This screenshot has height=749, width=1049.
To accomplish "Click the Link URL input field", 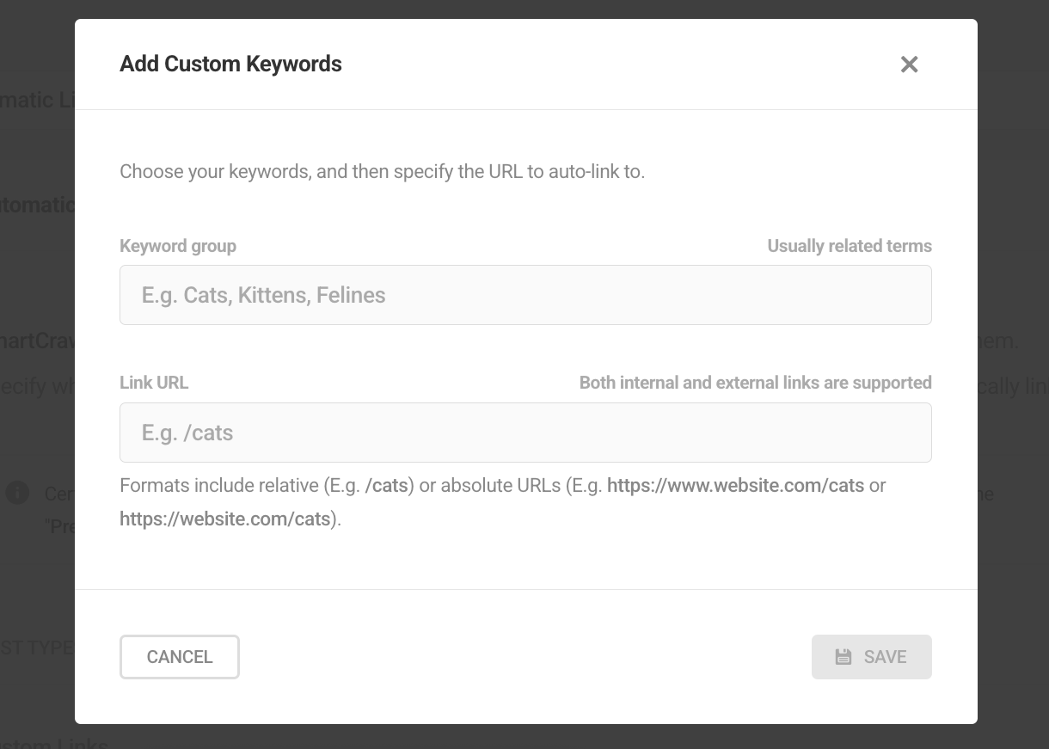I will coord(525,432).
